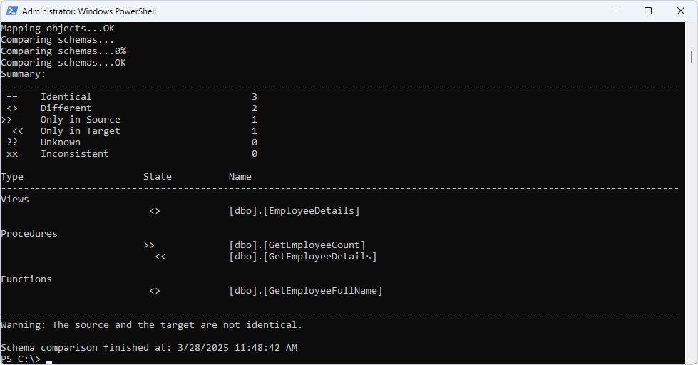Click the >> state symbol for GetEmployeeCount

click(x=149, y=245)
